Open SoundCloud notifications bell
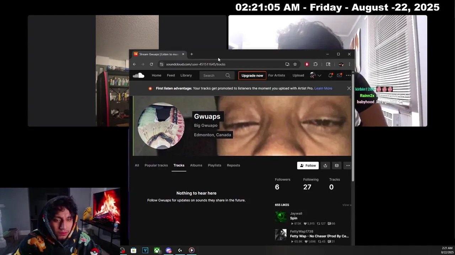The image size is (455, 255). pyautogui.click(x=330, y=75)
